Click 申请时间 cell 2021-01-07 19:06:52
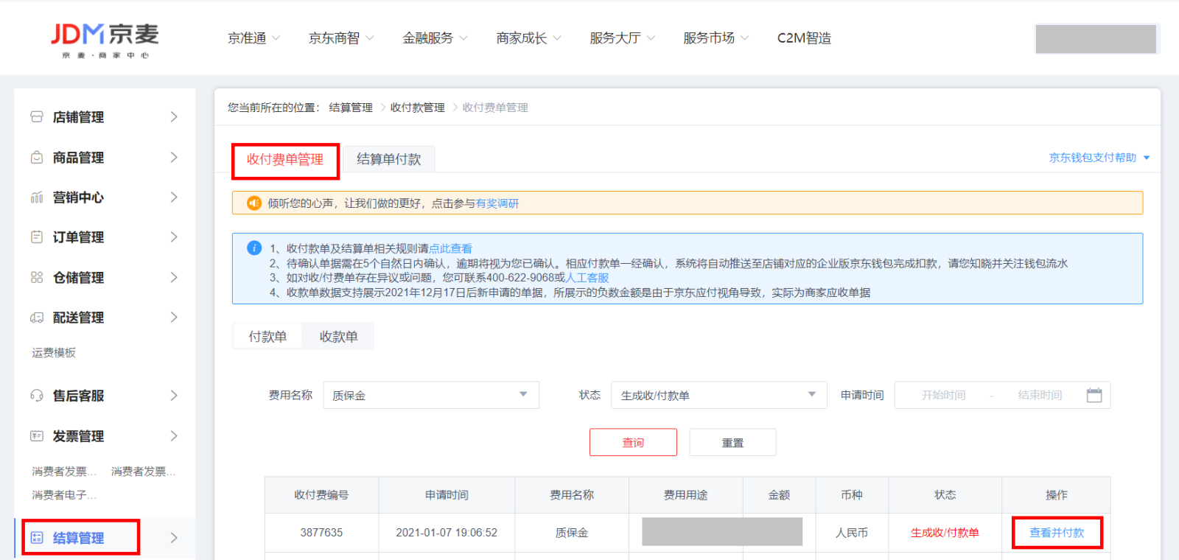 tap(447, 533)
